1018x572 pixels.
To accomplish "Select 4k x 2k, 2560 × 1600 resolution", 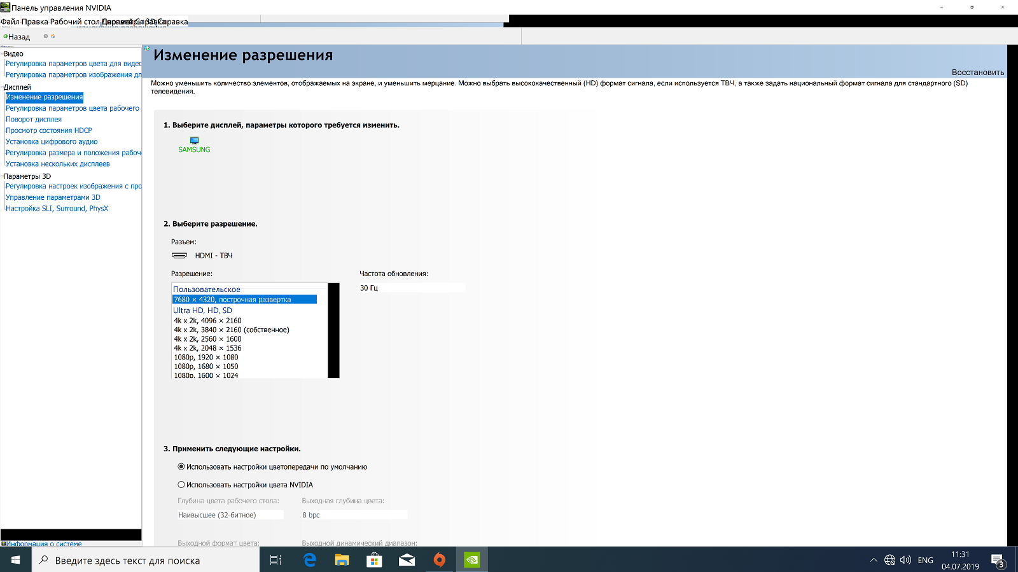I will [x=208, y=339].
